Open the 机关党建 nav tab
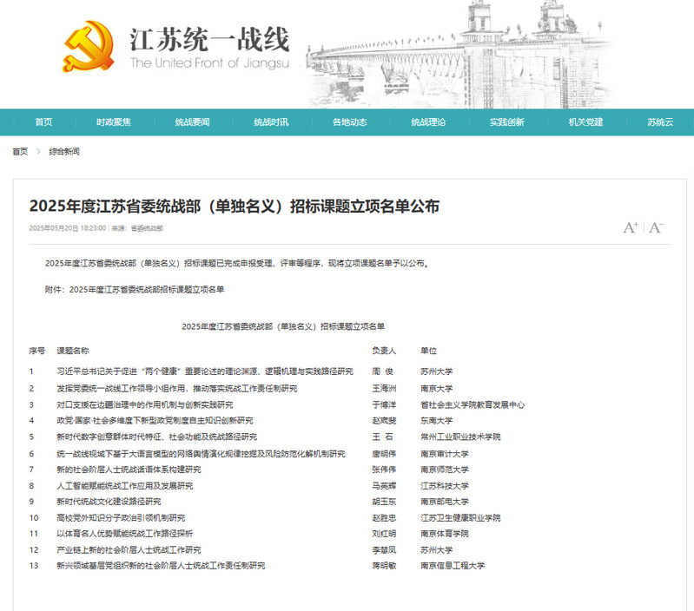Viewport: 694px width, 611px height. [x=585, y=122]
